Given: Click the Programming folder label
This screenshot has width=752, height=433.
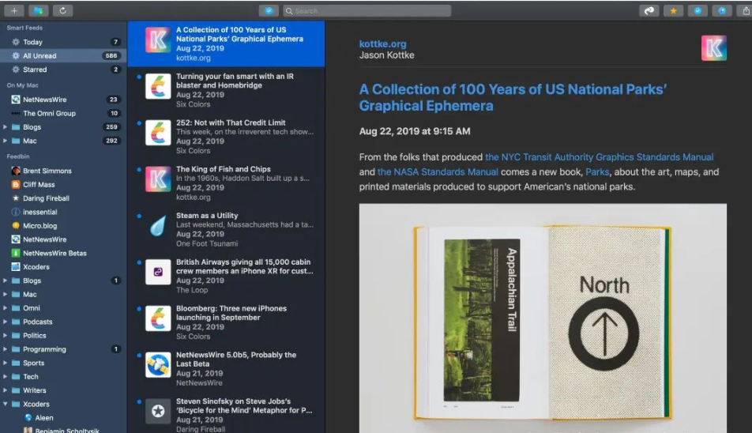Looking at the screenshot, I should coord(44,349).
